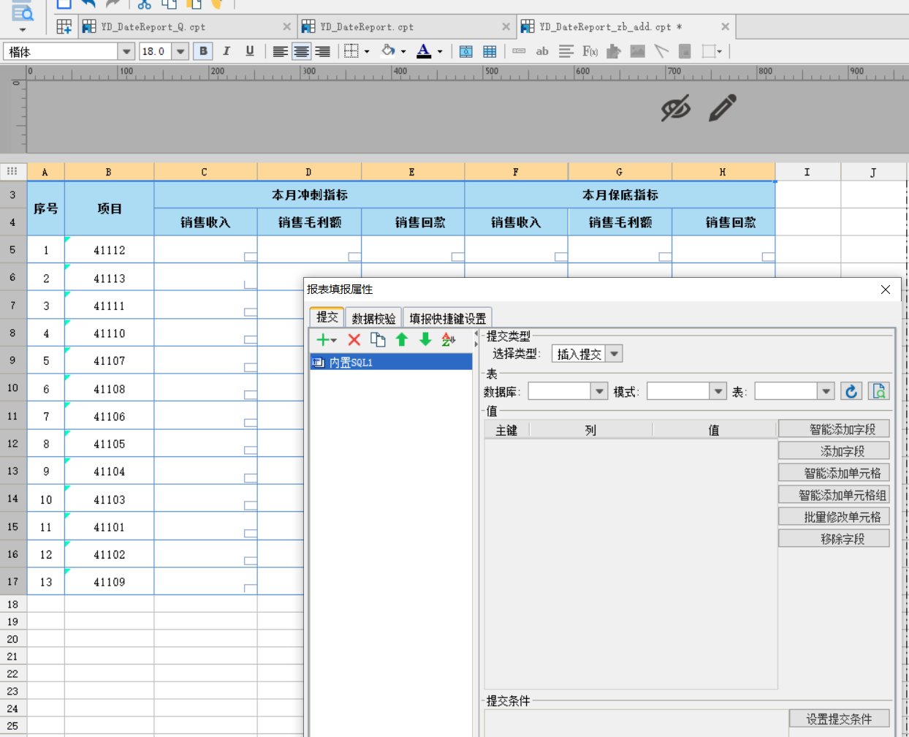
Task: Open the font color picker A
Action: coord(424,51)
